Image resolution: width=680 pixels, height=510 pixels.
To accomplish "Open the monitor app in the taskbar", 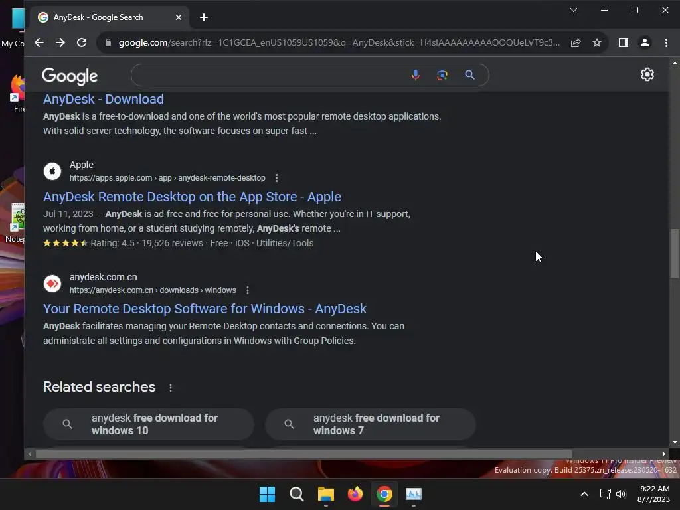I will pos(414,494).
